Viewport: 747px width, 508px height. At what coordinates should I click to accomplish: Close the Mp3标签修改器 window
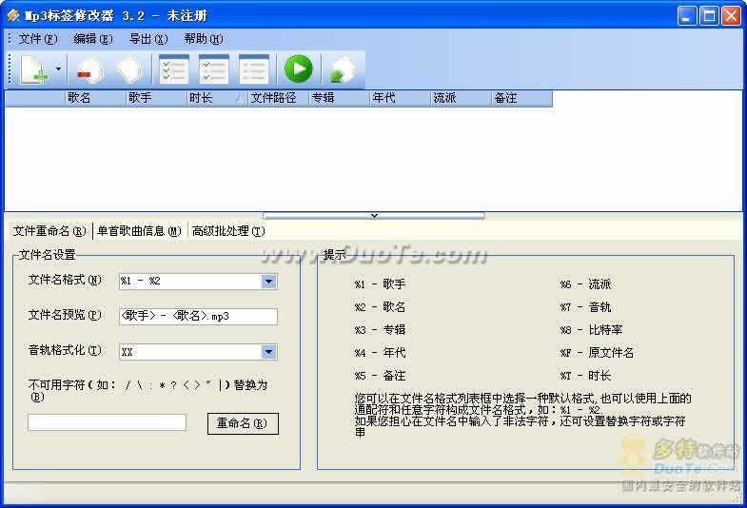click(731, 16)
